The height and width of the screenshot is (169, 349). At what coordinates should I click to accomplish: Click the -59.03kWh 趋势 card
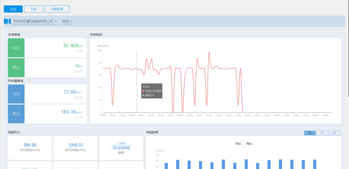point(121,147)
